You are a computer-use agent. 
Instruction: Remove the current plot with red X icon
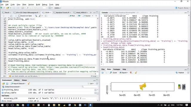point(131,73)
